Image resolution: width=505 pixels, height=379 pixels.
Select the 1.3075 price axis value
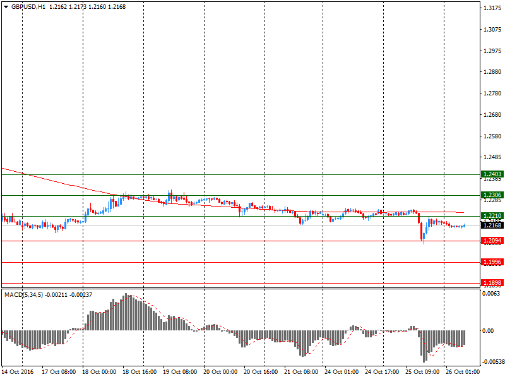(492, 29)
